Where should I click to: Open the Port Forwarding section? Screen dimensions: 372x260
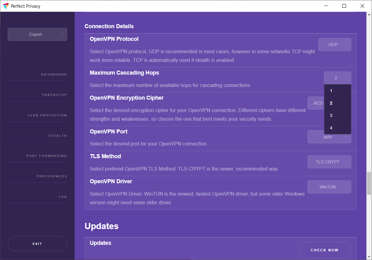46,156
